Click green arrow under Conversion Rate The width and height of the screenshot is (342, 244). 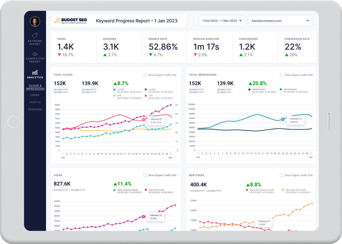[287, 55]
